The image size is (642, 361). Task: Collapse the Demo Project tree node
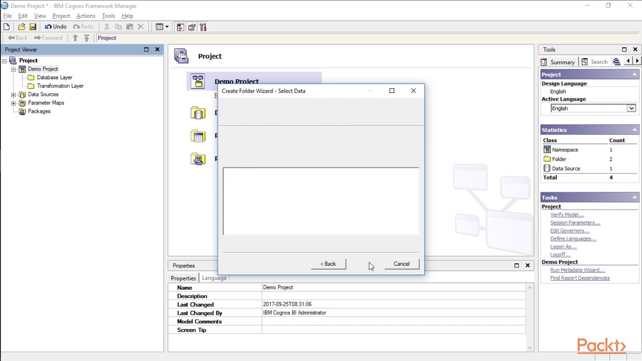tap(14, 69)
